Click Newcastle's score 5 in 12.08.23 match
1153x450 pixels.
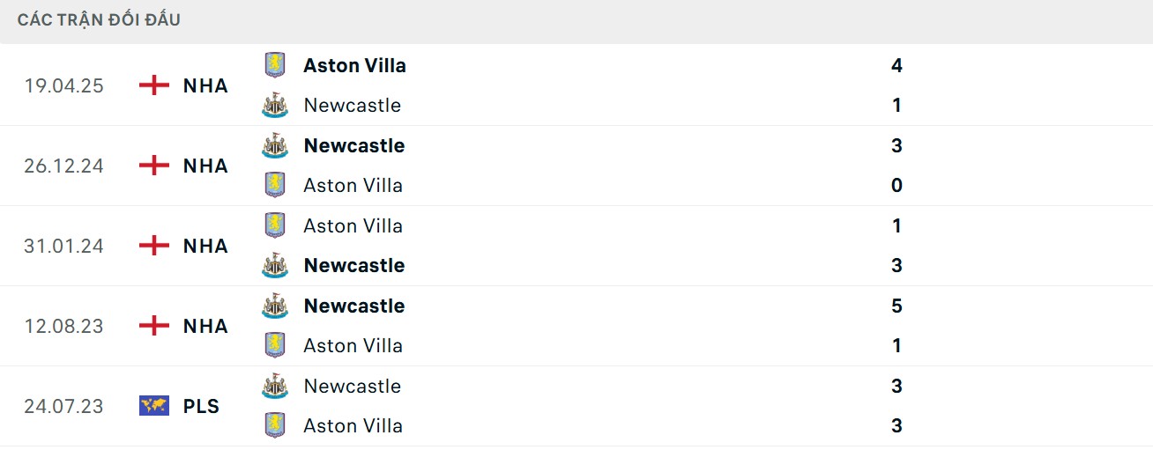[x=896, y=306]
